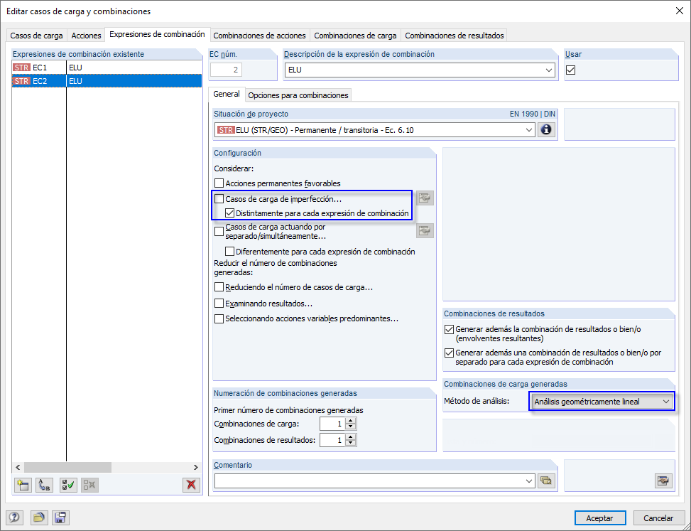Open Método de análisis dropdown

click(x=666, y=402)
